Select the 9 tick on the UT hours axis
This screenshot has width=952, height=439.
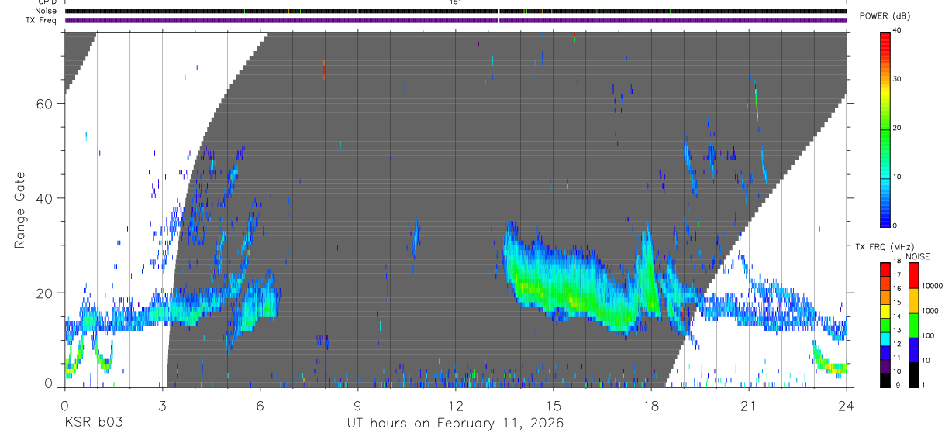pyautogui.click(x=357, y=405)
